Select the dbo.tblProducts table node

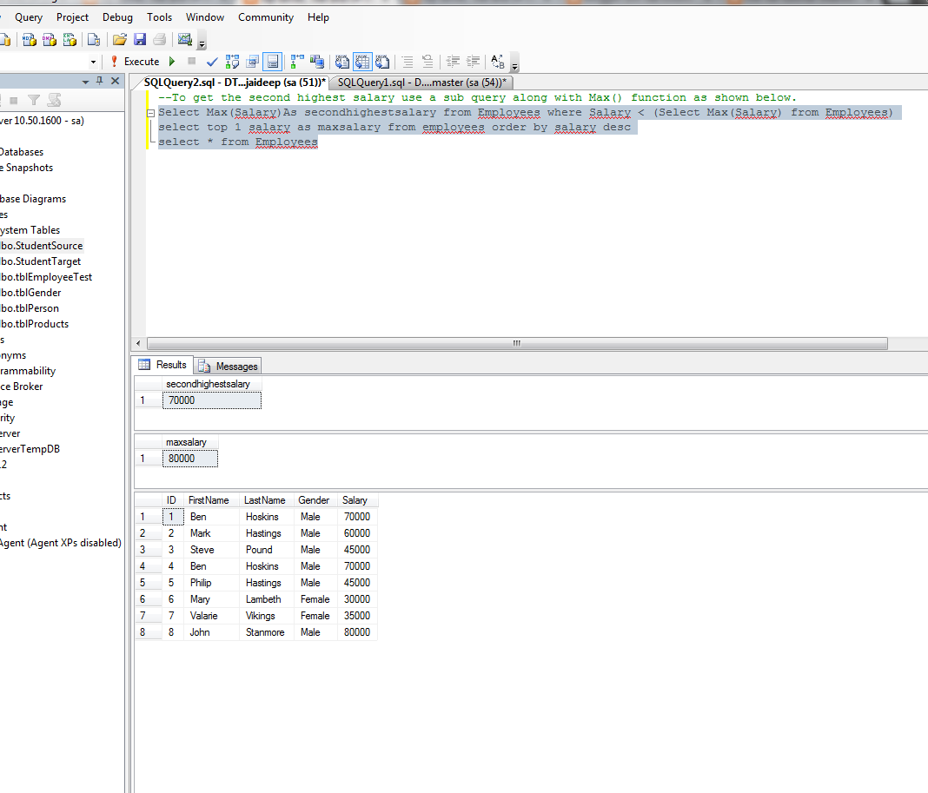click(x=34, y=324)
